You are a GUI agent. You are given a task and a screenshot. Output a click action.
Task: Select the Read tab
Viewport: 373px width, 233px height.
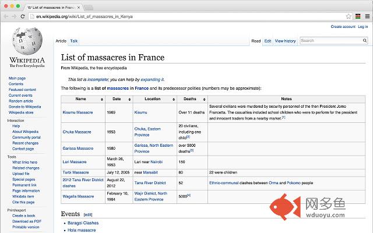click(x=256, y=41)
